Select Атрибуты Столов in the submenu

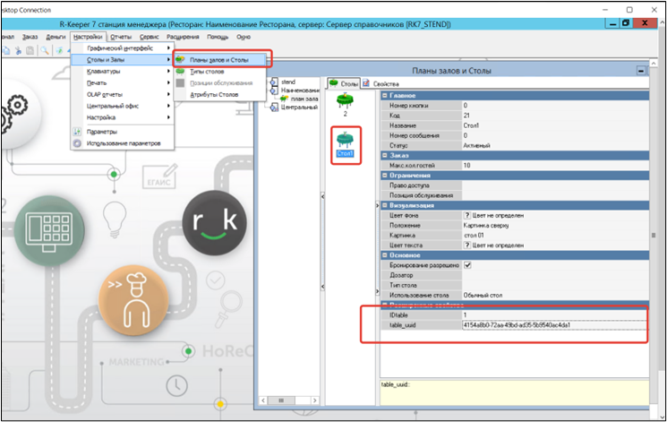(214, 93)
